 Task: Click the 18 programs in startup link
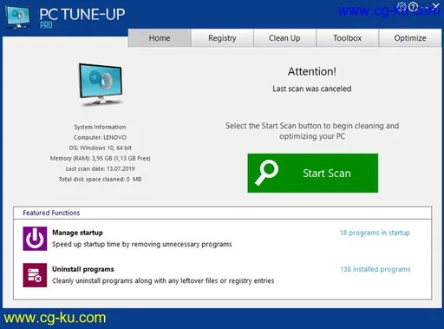(375, 233)
